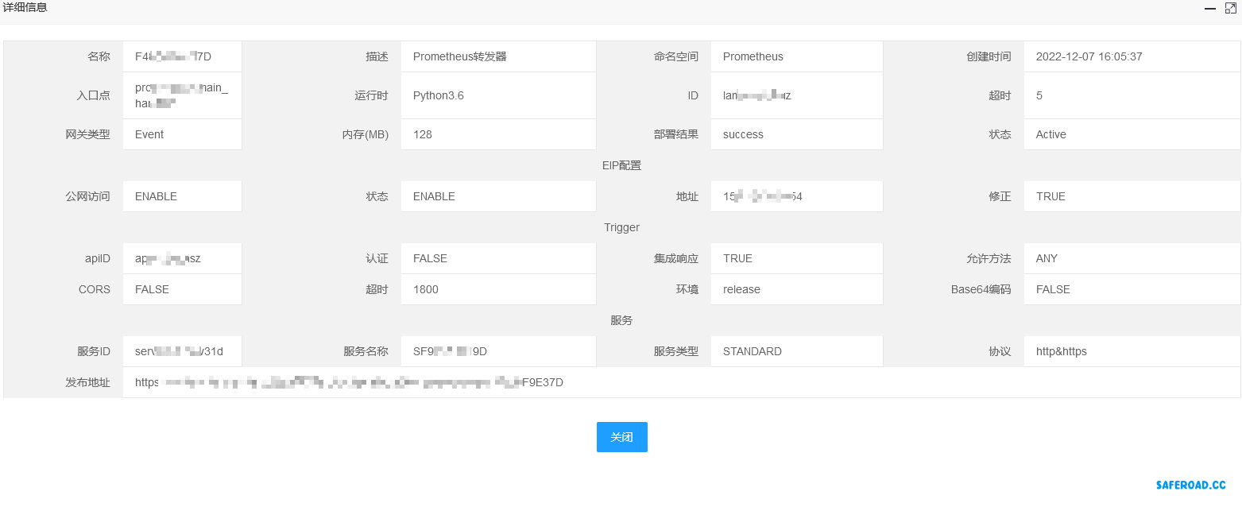Select the blurred 名称 value
The width and height of the screenshot is (1242, 507).
pyautogui.click(x=173, y=56)
